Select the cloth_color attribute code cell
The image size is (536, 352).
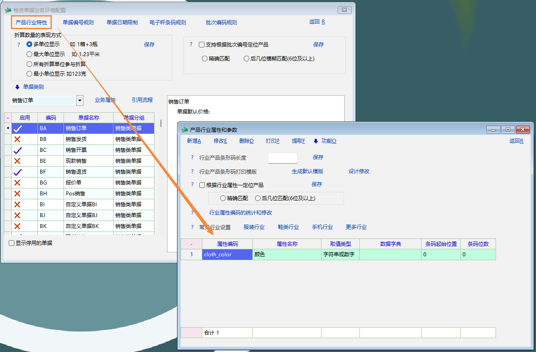pyautogui.click(x=227, y=255)
